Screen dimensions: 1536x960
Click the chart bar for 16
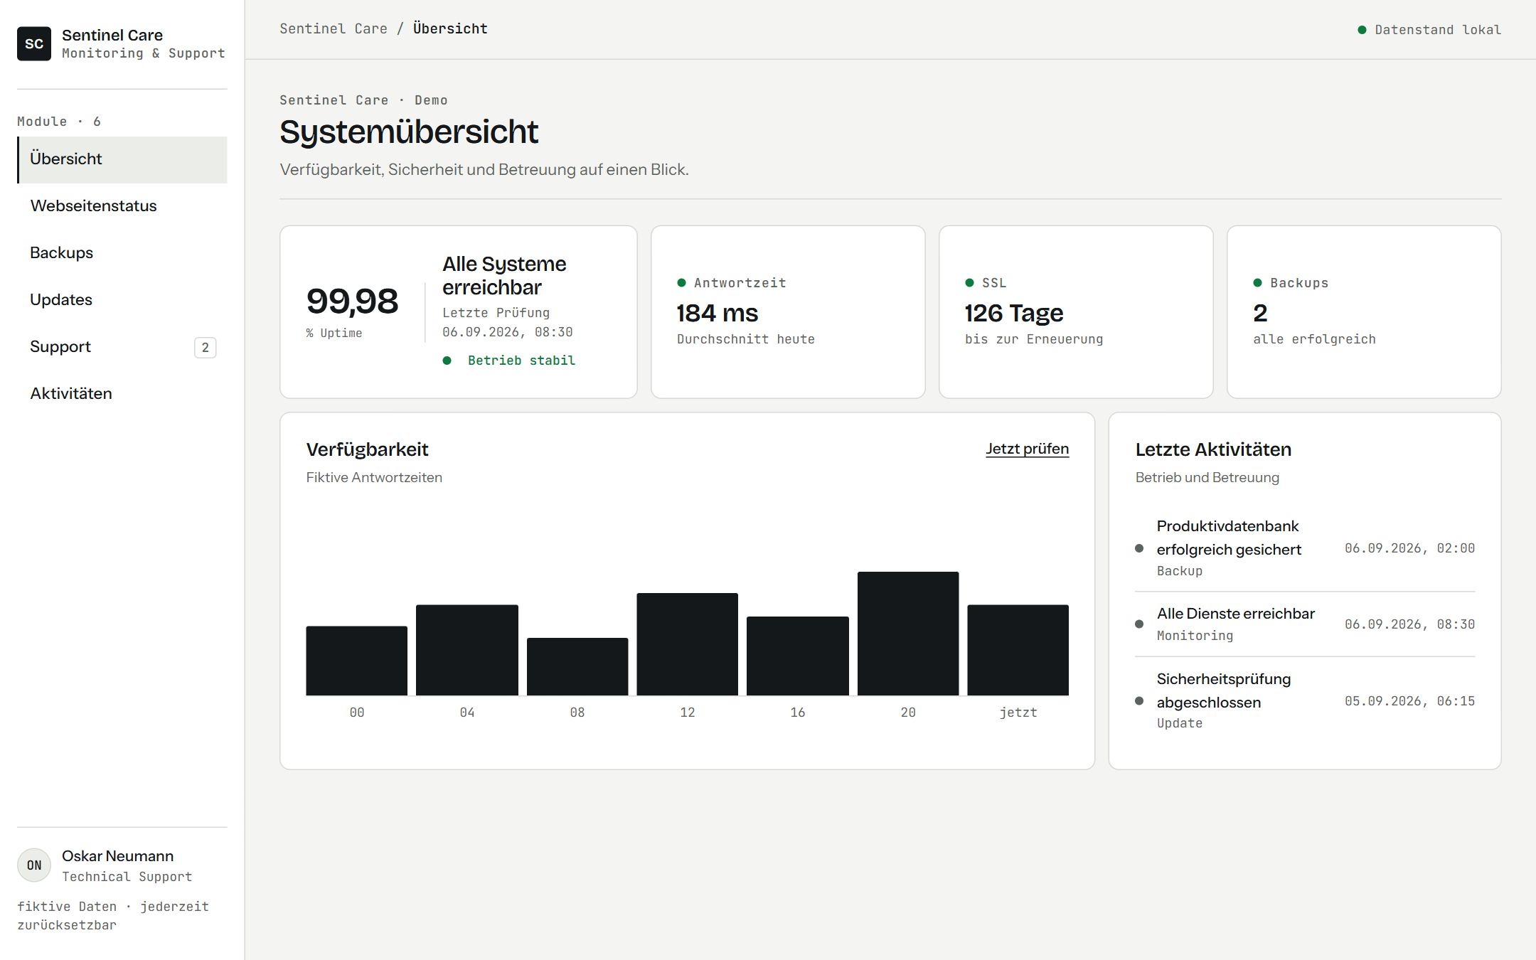pos(798,656)
